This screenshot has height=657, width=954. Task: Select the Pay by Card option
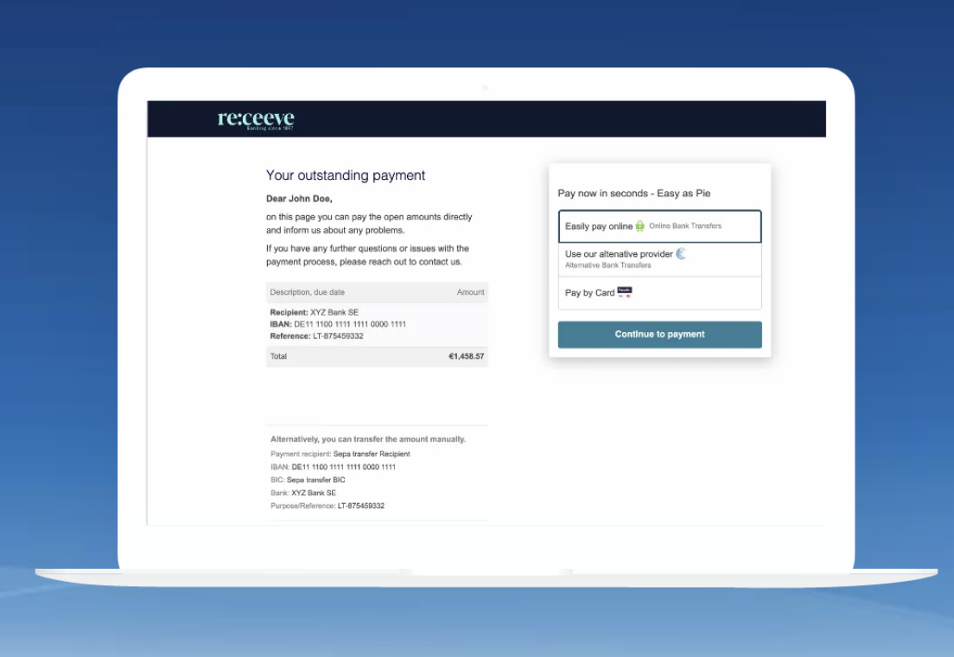659,293
